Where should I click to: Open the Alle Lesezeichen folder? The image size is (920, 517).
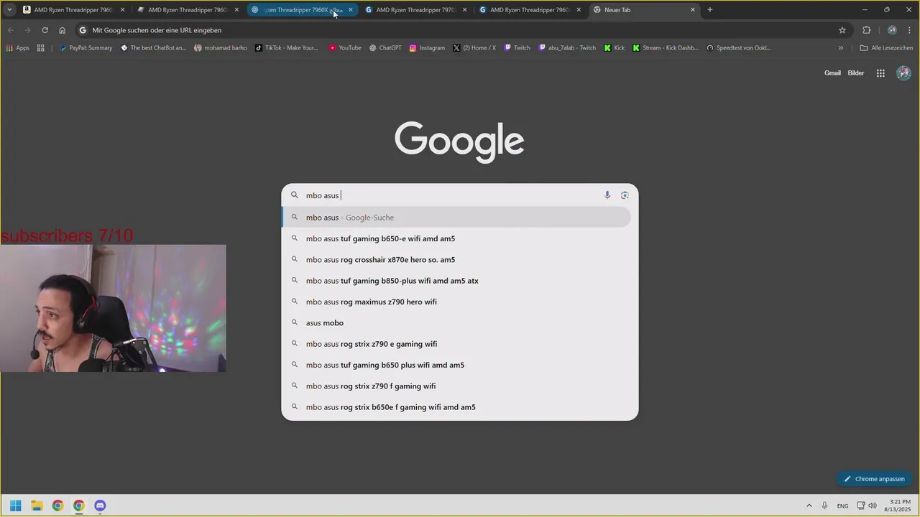[x=886, y=48]
